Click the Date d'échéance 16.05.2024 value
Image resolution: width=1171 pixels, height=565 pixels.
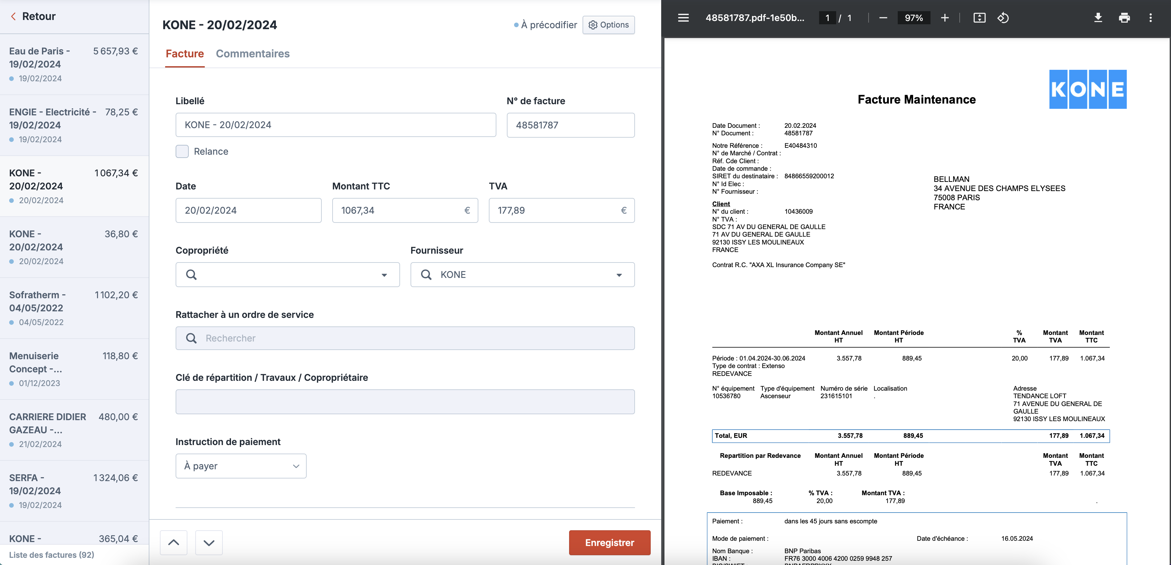1017,539
